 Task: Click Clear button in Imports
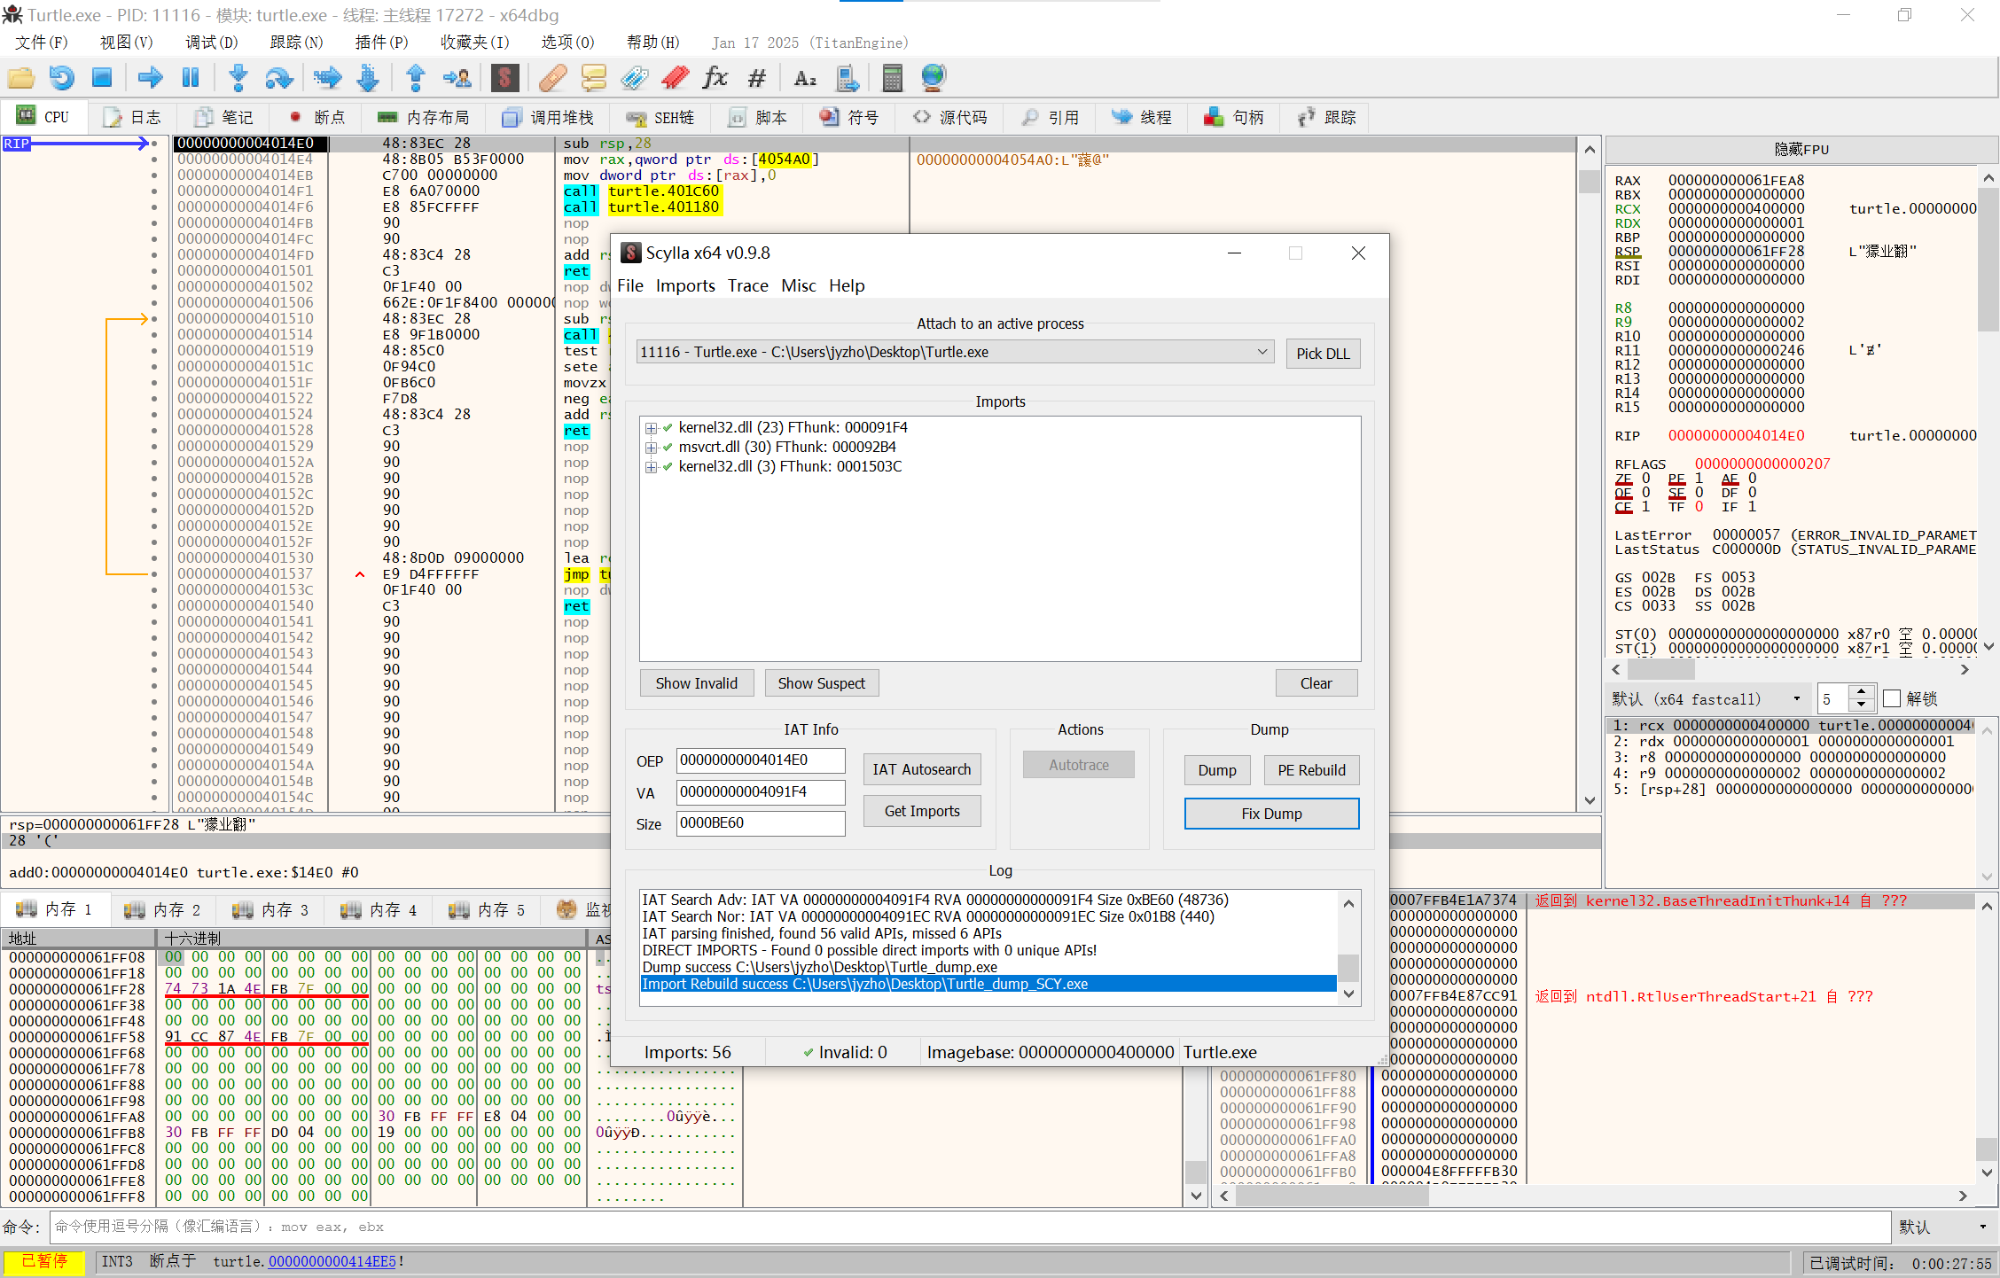pos(1316,682)
